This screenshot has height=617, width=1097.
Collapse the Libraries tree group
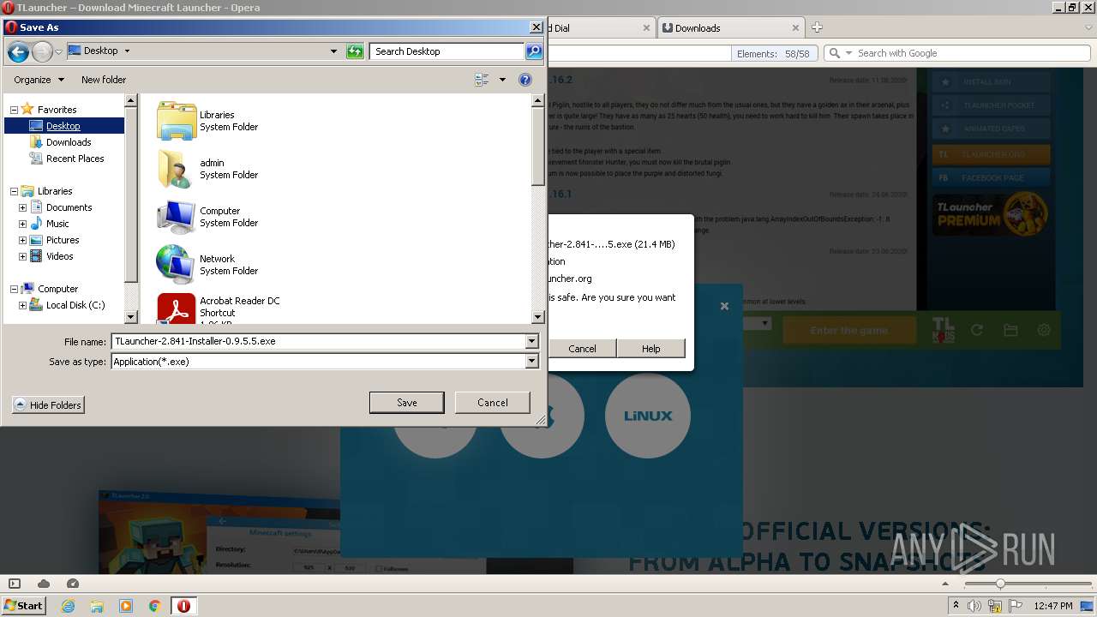click(14, 191)
